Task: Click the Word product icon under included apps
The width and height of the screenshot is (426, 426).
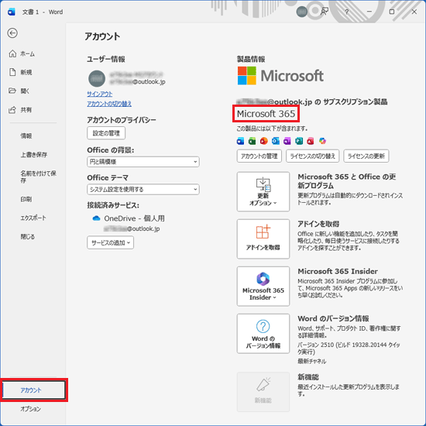Action: (240, 141)
